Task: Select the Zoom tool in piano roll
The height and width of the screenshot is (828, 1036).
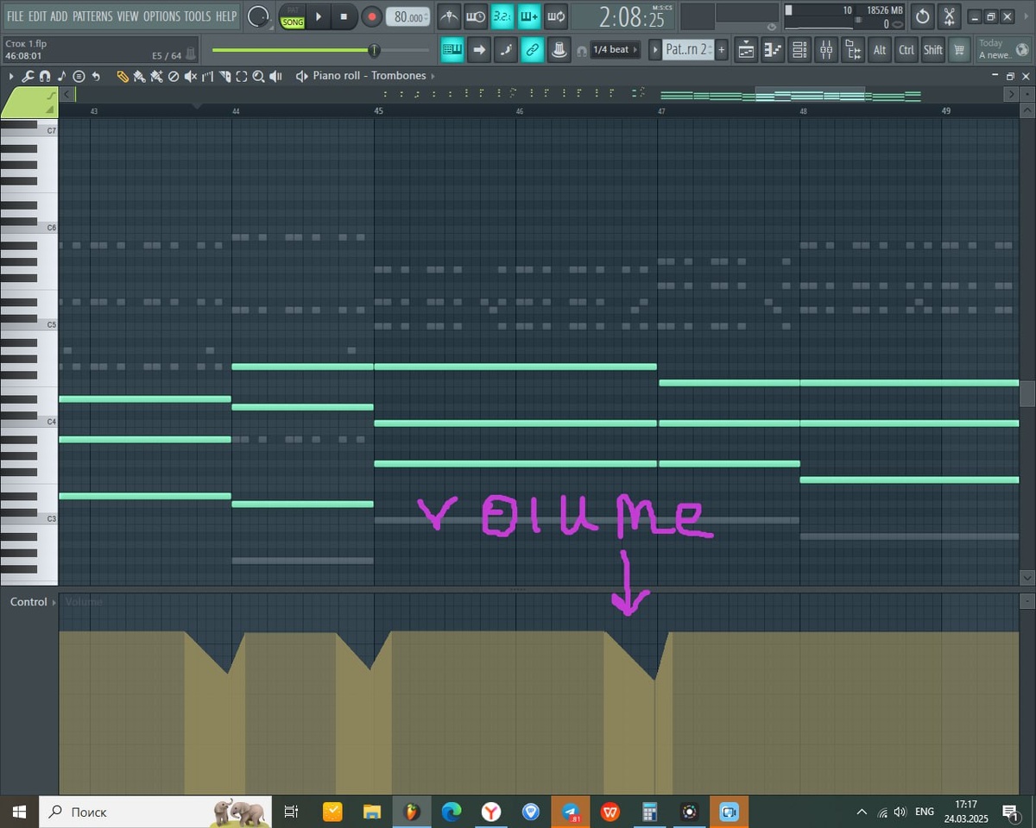Action: [x=258, y=76]
